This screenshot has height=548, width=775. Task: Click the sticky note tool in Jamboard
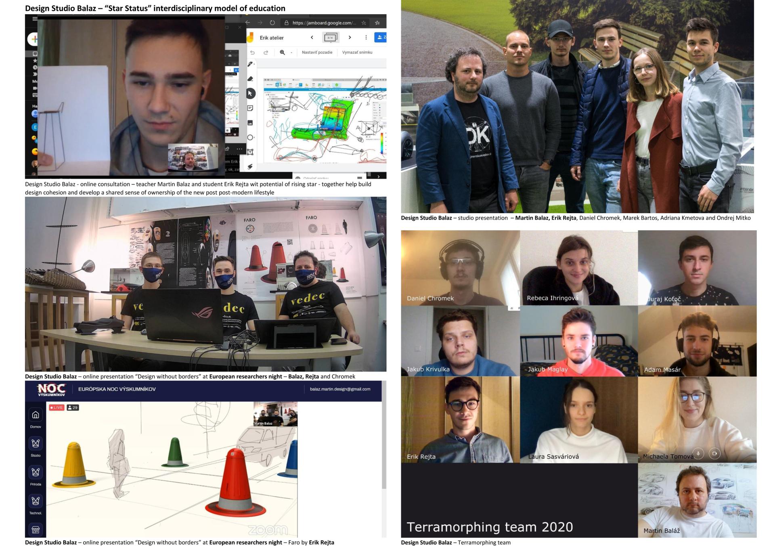point(250,108)
